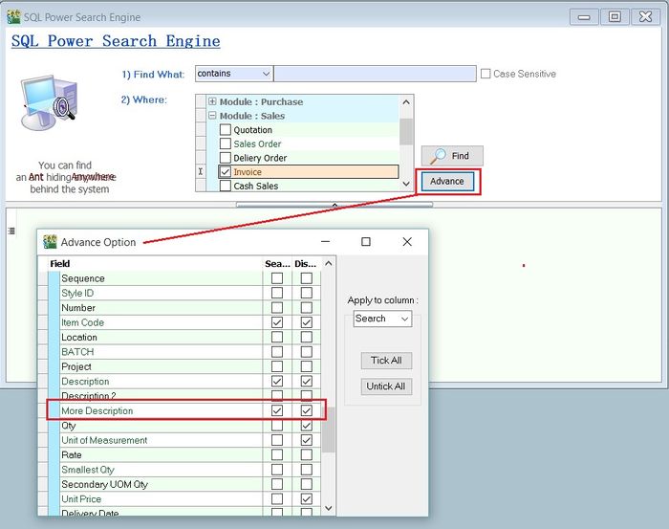Click the small list icon left of results panel
This screenshot has height=529, width=669.
(11, 231)
